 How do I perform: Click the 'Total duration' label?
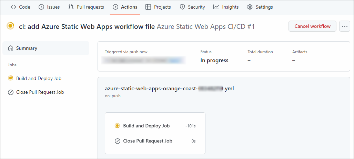point(260,52)
